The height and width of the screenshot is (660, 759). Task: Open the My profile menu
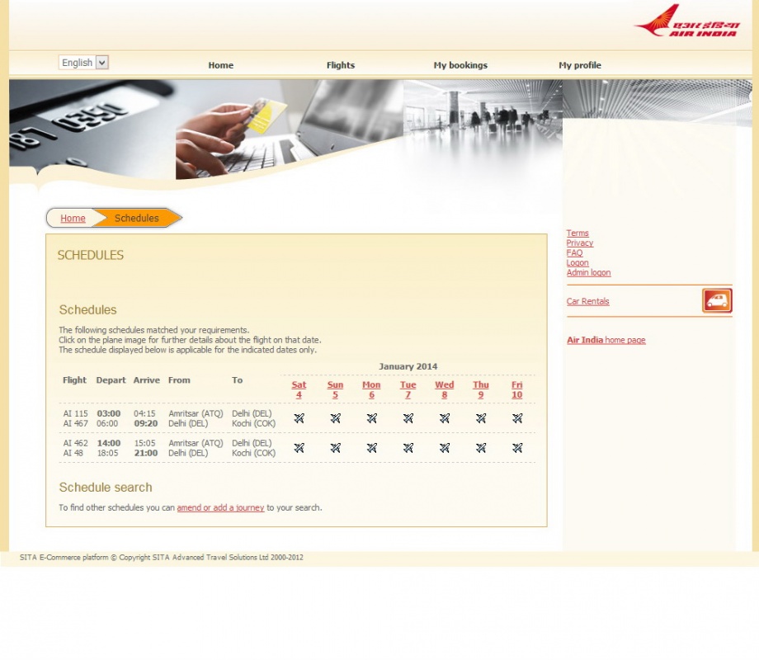pos(580,65)
